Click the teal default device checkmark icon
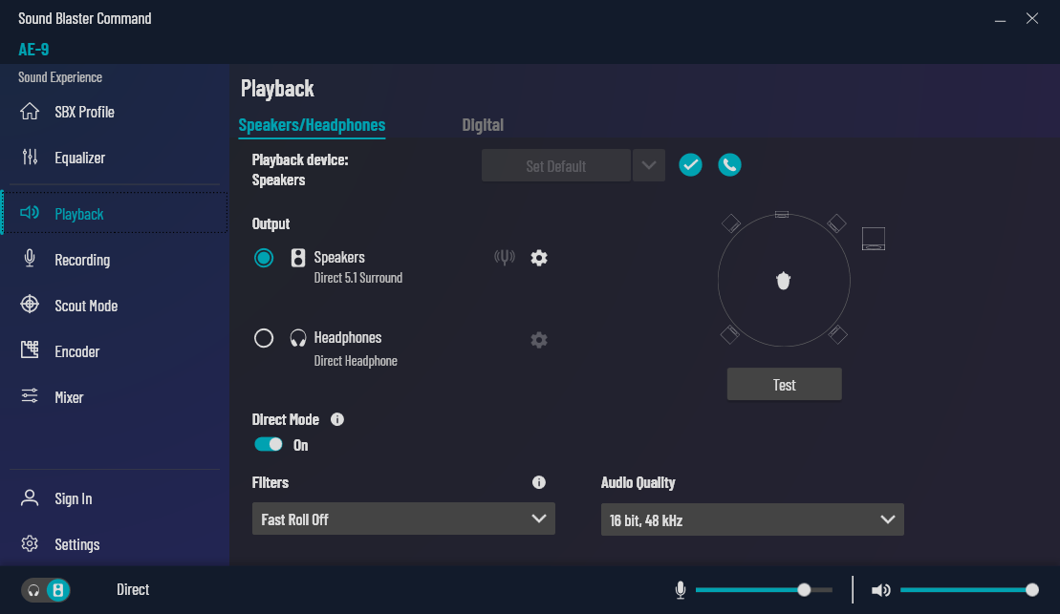The height and width of the screenshot is (614, 1060). click(x=691, y=165)
